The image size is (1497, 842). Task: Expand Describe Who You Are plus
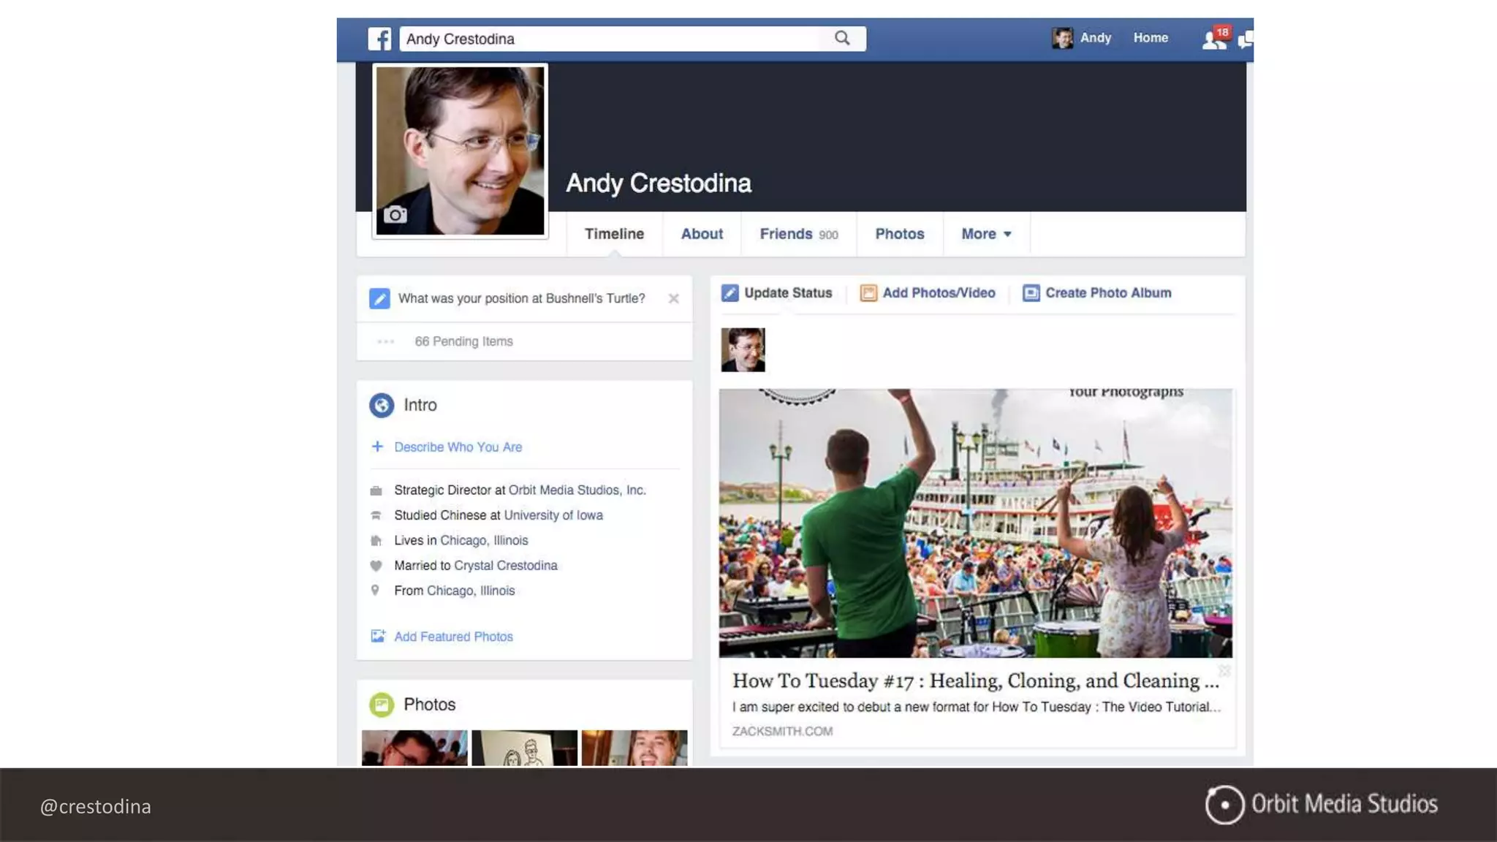pyautogui.click(x=377, y=447)
